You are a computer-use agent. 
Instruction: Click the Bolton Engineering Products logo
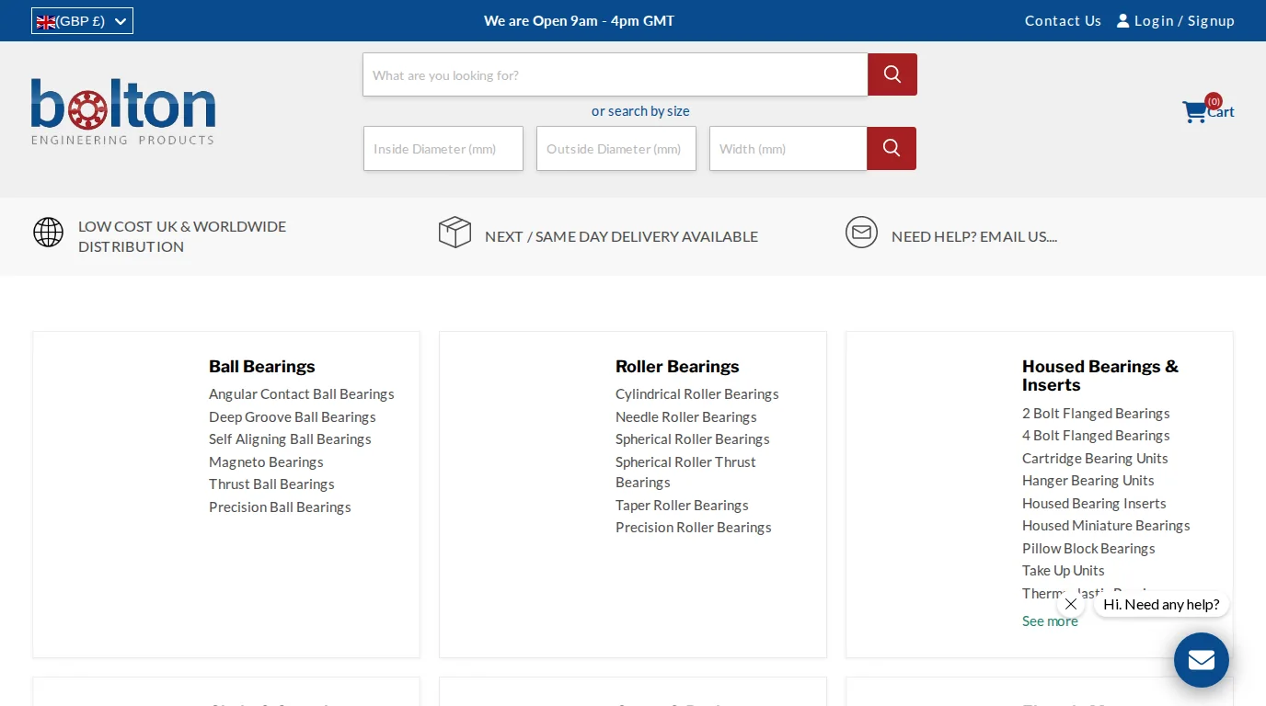pos(123,112)
